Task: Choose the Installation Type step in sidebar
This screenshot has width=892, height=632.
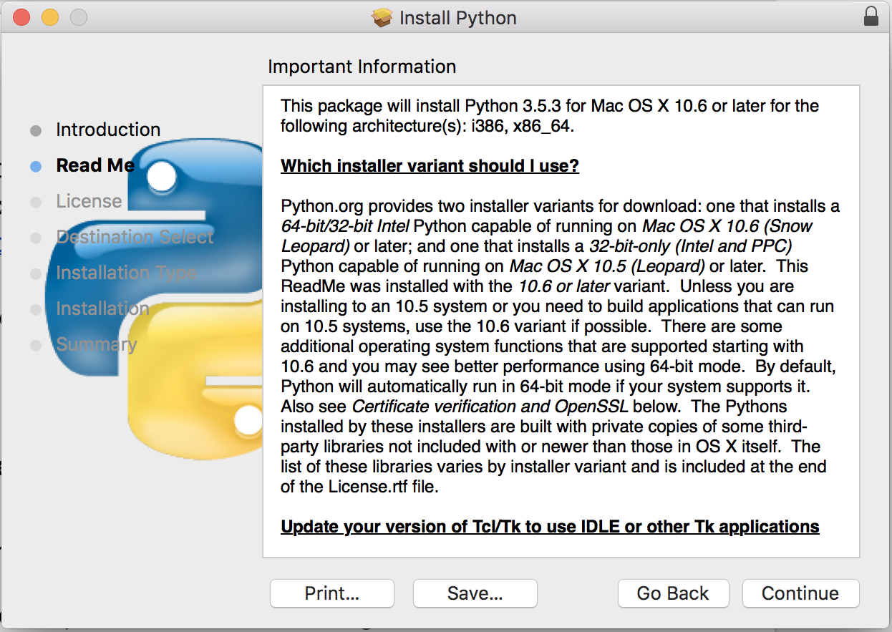Action: coord(127,273)
